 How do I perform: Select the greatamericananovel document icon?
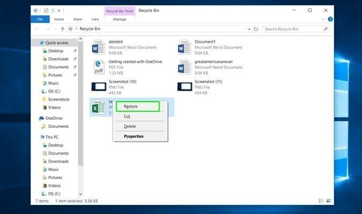coord(184,67)
